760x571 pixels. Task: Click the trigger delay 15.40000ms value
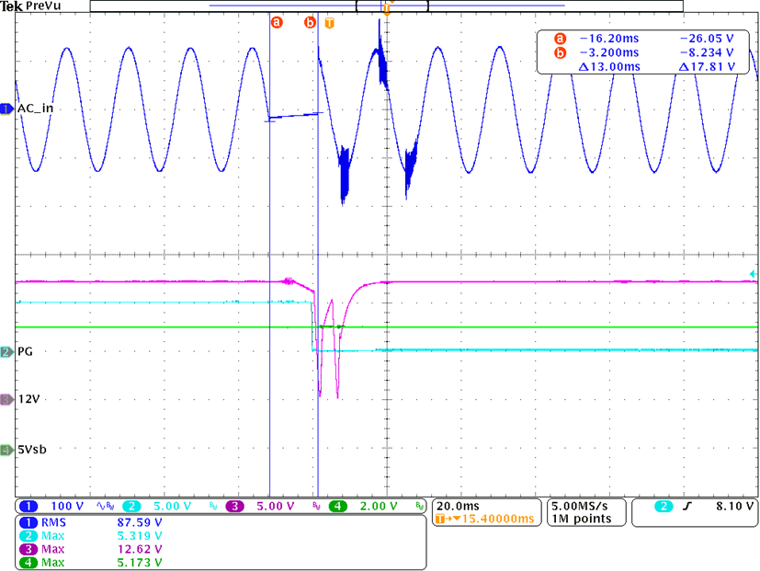pos(492,520)
